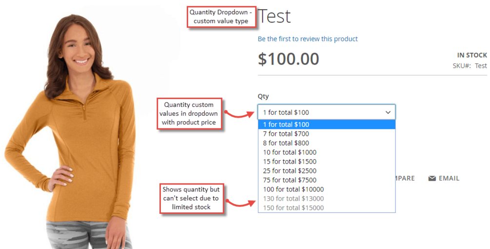The height and width of the screenshot is (249, 490).
Task: Click the Test product title
Action: [274, 16]
